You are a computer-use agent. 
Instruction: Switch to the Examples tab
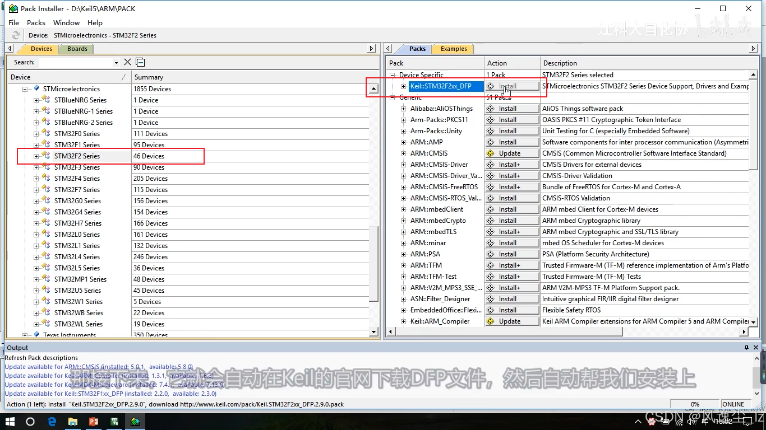pyautogui.click(x=453, y=49)
